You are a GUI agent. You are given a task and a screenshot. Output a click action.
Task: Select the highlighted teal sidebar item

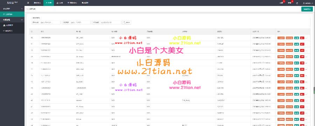click(x=12, y=14)
